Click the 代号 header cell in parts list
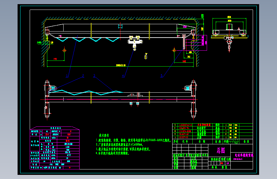The height and width of the screenshot is (179, 277). click(185, 141)
